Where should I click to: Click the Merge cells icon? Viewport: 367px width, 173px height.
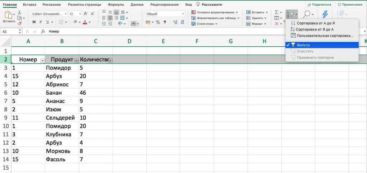[x=123, y=18]
